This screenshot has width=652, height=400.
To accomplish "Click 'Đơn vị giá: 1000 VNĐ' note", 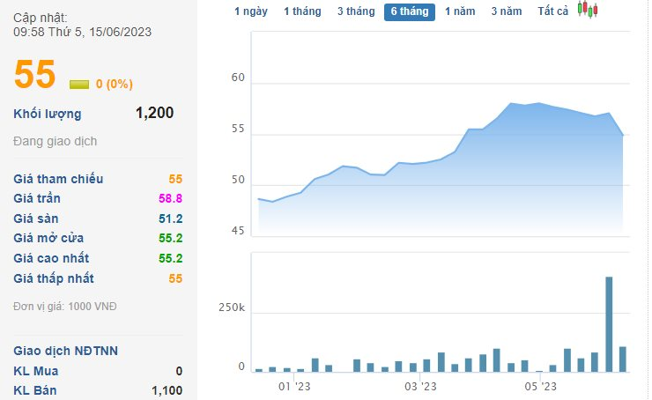I will (x=65, y=307).
